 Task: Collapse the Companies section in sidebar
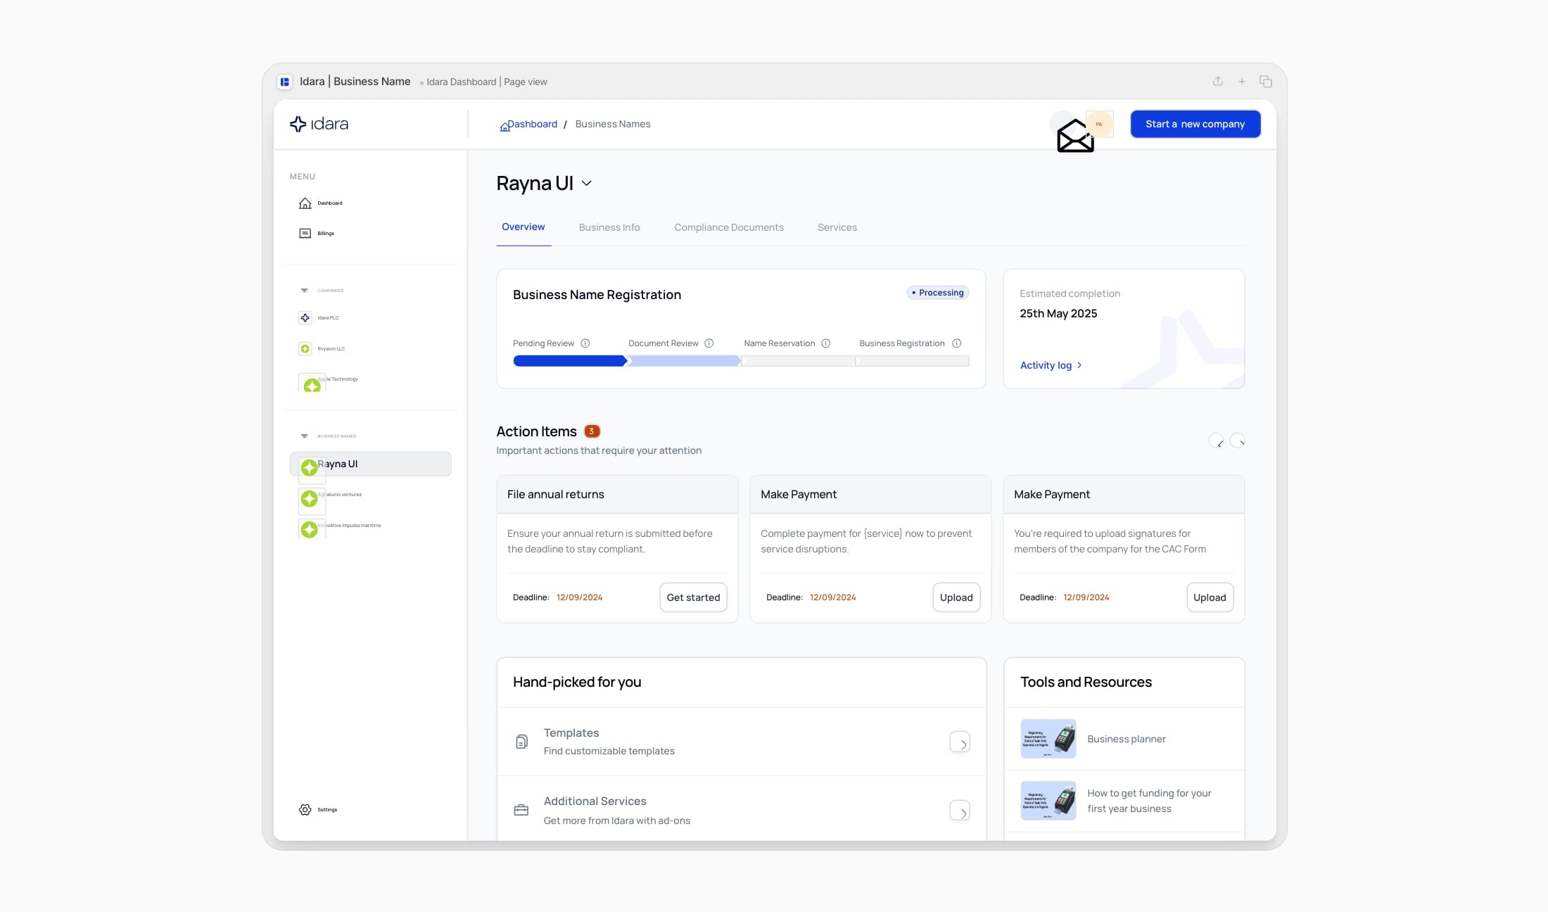(x=305, y=290)
